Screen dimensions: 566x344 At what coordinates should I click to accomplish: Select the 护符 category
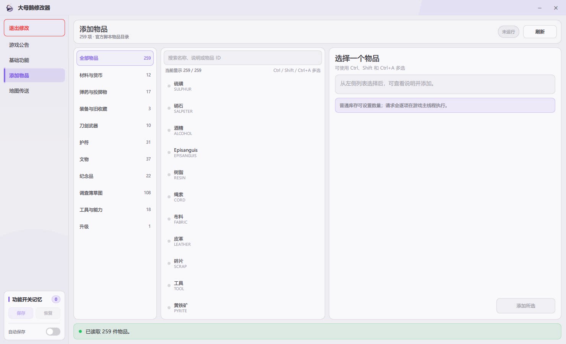coord(115,142)
